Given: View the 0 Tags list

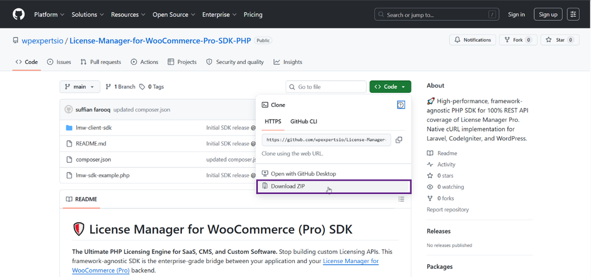Looking at the screenshot, I should pyautogui.click(x=152, y=87).
